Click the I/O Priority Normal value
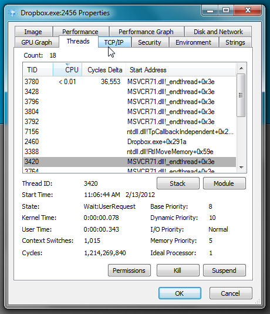Screen dimensions: 270x314 [218, 229]
